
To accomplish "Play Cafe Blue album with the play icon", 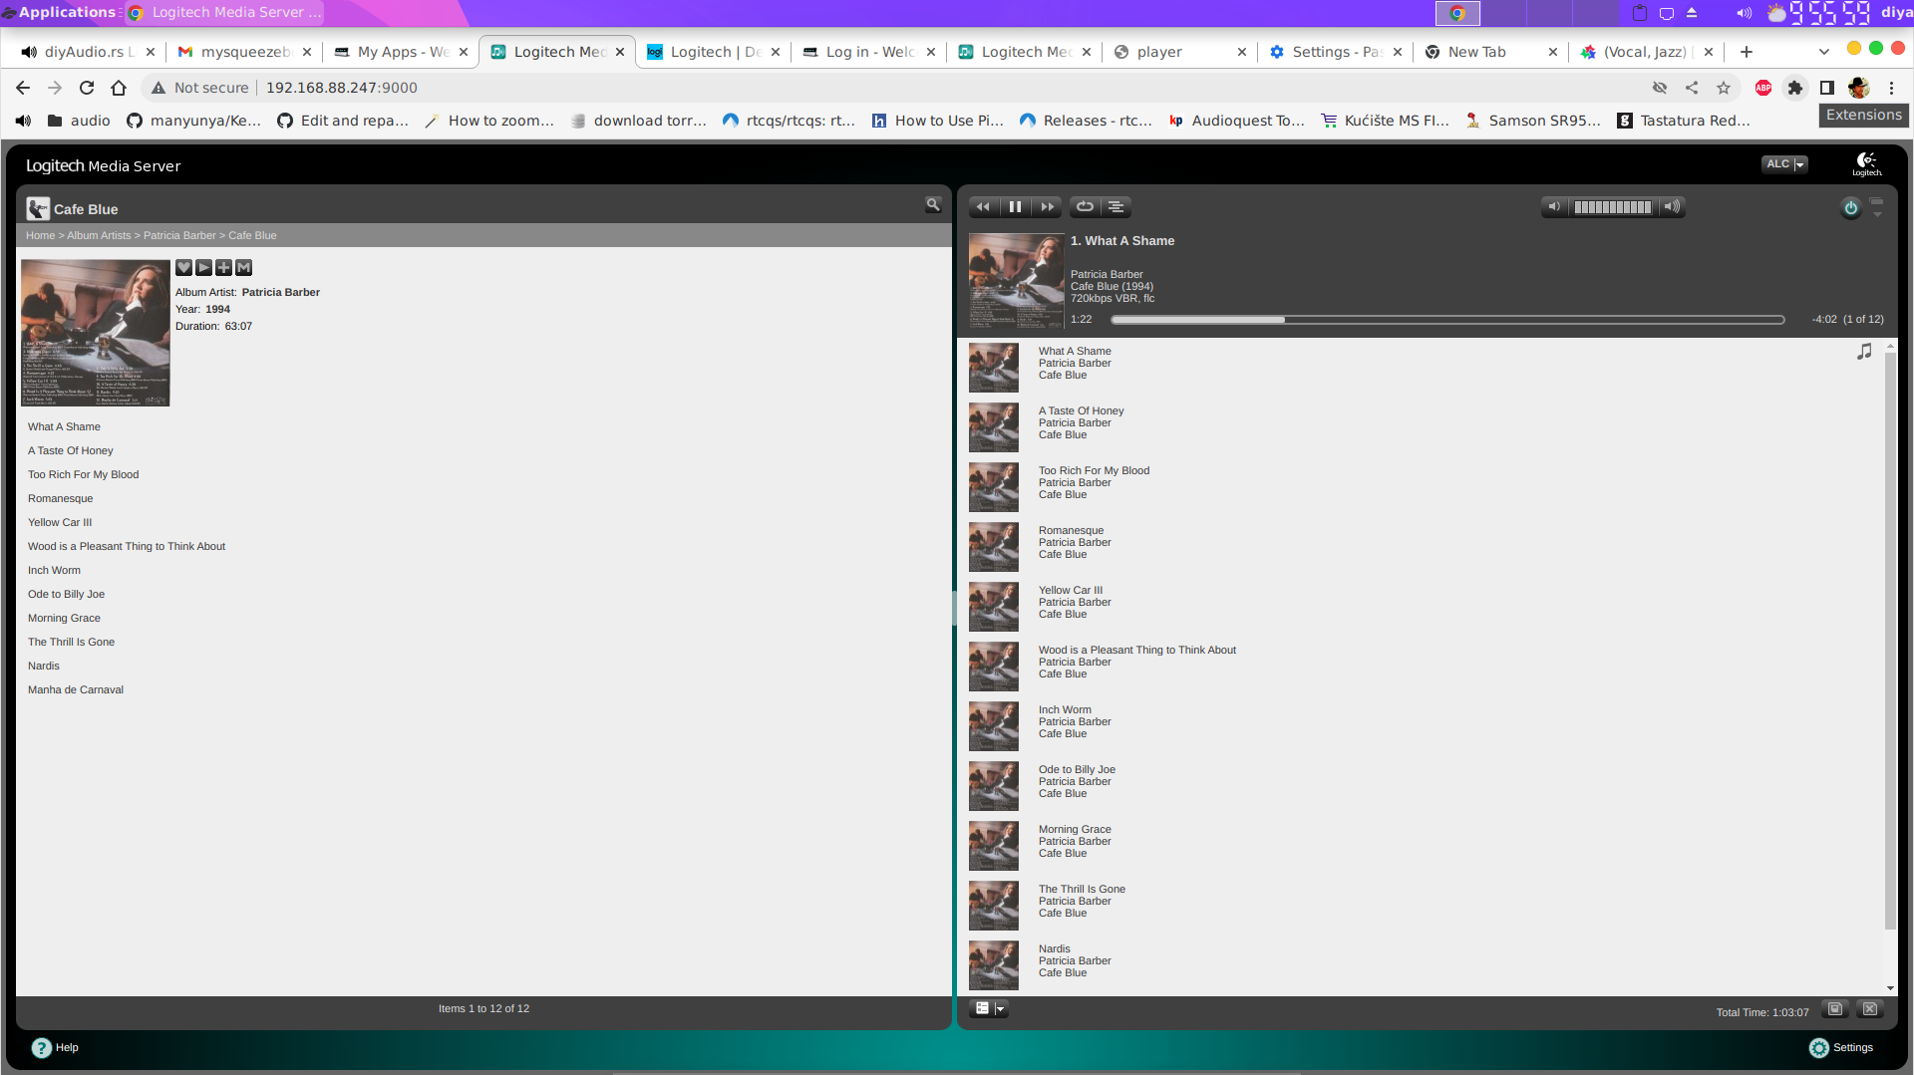I will coord(204,267).
